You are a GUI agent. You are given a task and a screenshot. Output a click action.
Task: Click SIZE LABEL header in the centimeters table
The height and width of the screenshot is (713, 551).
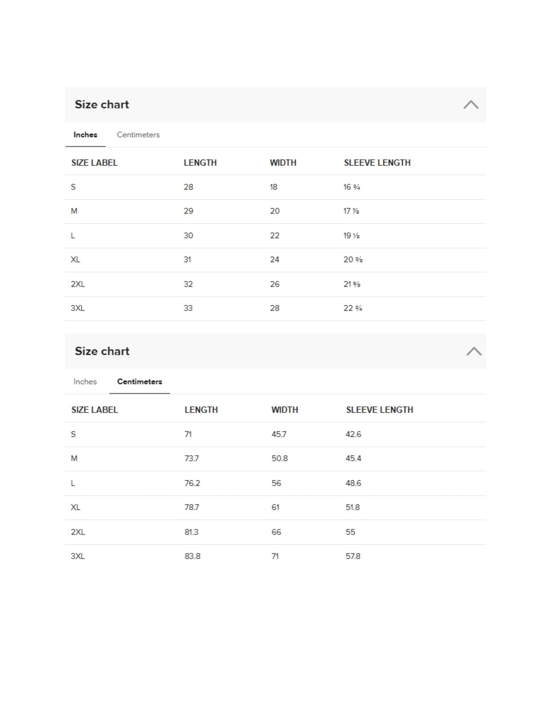95,410
